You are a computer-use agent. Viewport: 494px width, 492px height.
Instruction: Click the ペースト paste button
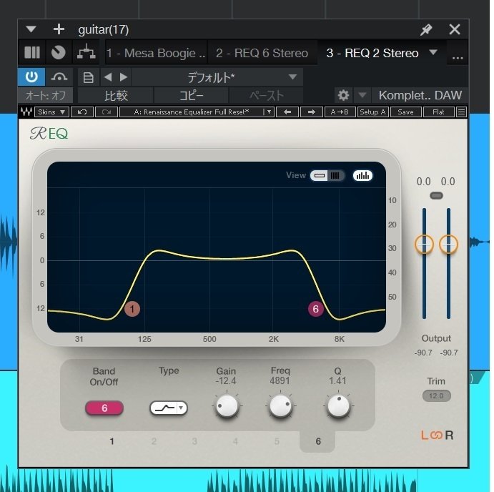coord(267,96)
